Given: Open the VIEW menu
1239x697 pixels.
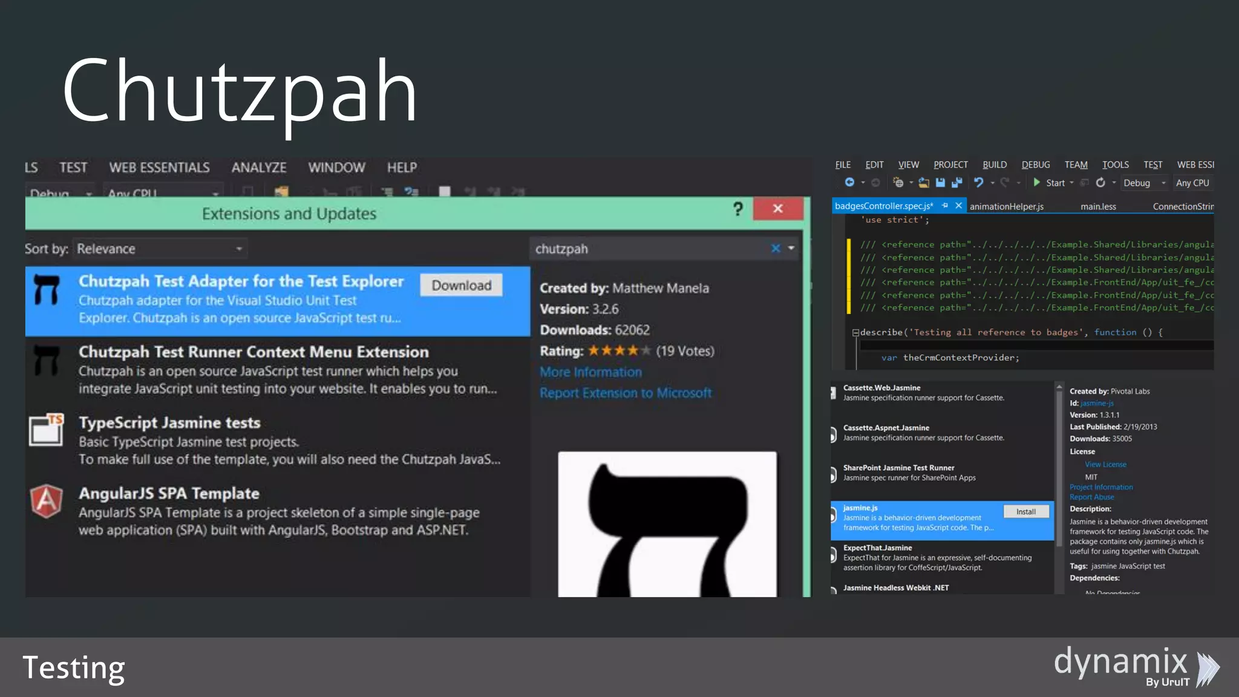Looking at the screenshot, I should click(x=908, y=165).
